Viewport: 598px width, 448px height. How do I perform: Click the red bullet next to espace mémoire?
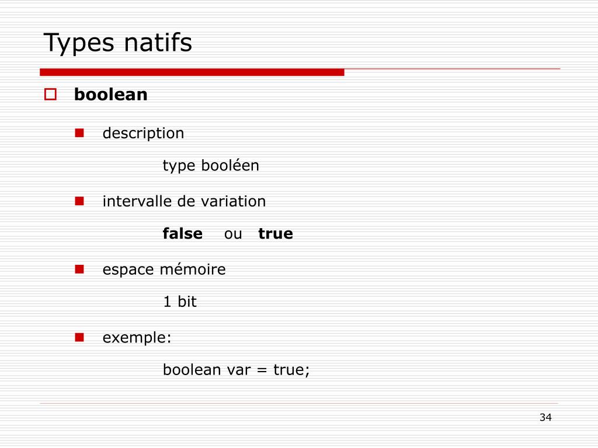pyautogui.click(x=79, y=269)
